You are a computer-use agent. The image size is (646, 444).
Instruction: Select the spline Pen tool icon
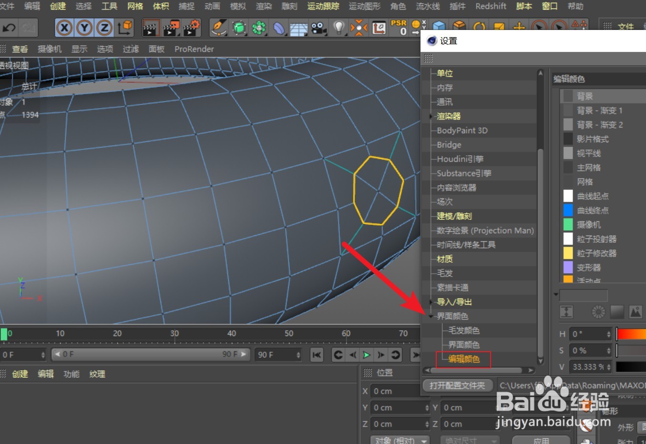219,28
